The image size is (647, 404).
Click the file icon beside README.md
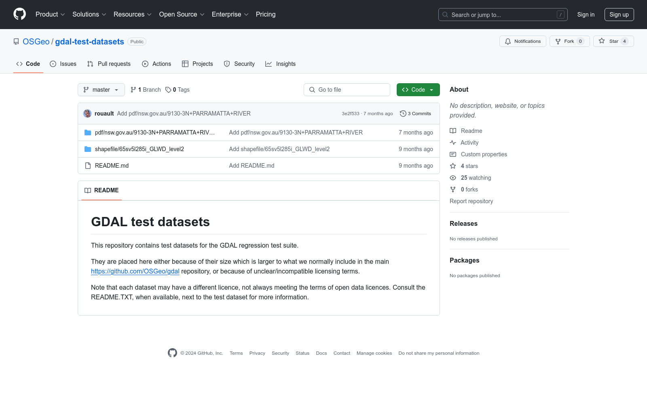point(88,166)
